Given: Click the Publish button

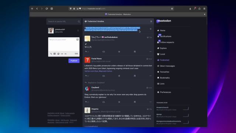Looking at the screenshot, I should tap(74, 61).
